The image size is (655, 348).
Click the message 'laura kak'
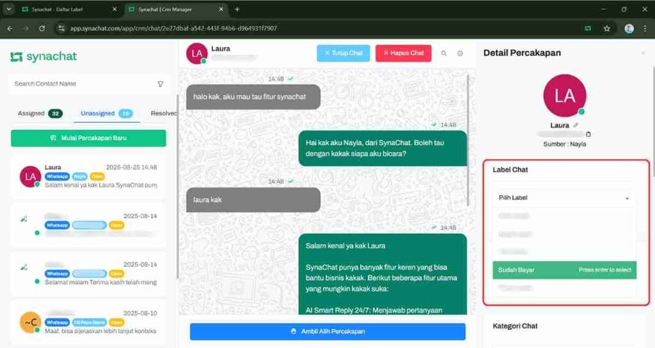coord(253,200)
